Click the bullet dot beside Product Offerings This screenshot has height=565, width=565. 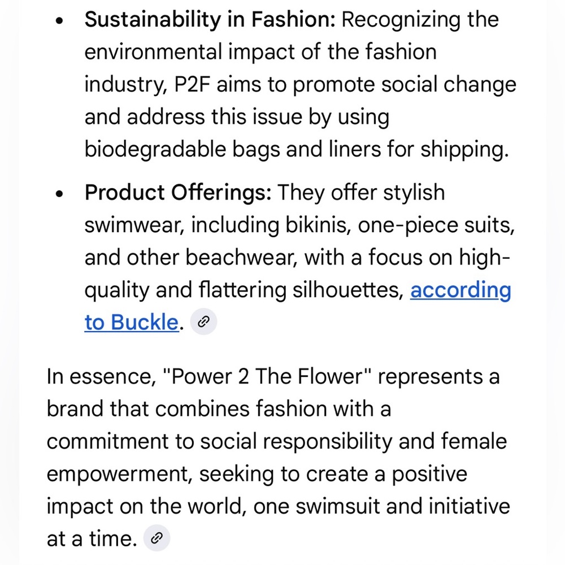pos(59,194)
